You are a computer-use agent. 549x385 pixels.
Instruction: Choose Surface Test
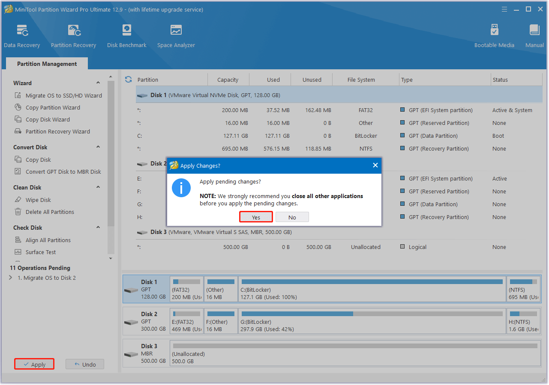pyautogui.click(x=36, y=252)
